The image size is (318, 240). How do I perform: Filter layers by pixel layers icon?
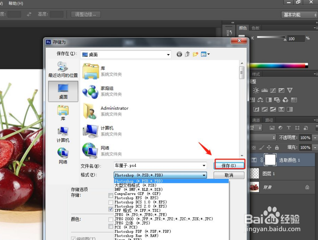[272, 127]
